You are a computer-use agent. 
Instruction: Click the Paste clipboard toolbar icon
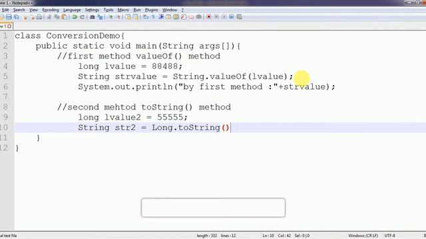(x=65, y=17)
